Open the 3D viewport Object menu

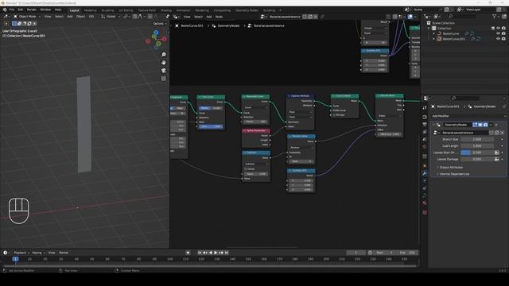point(80,16)
